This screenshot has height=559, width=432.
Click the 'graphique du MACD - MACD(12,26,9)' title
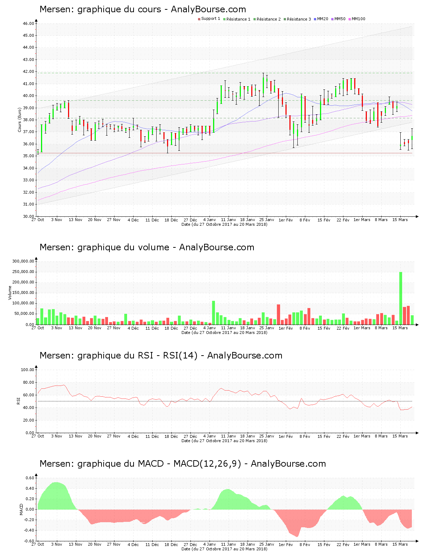click(x=159, y=464)
